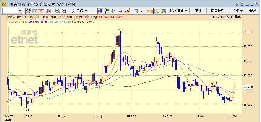Open the grid lines dropdown menu
Image resolution: width=261 pixels, height=122 pixels.
138,11
